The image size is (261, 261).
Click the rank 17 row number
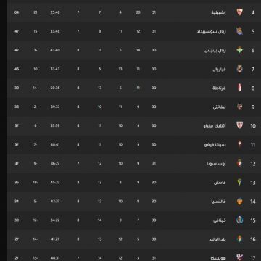(253, 258)
